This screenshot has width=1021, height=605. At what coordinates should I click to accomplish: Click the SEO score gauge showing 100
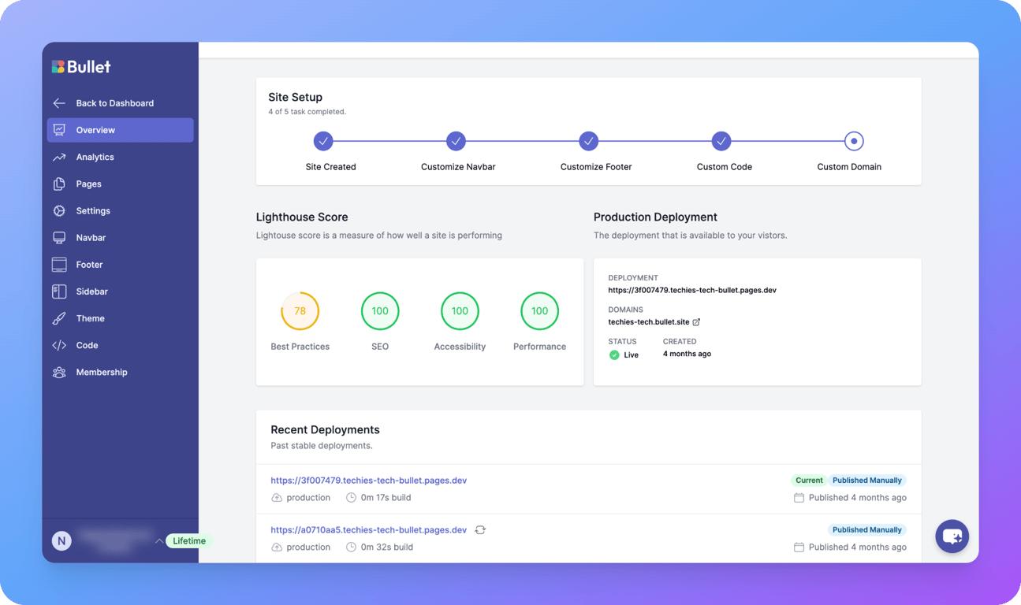(380, 311)
